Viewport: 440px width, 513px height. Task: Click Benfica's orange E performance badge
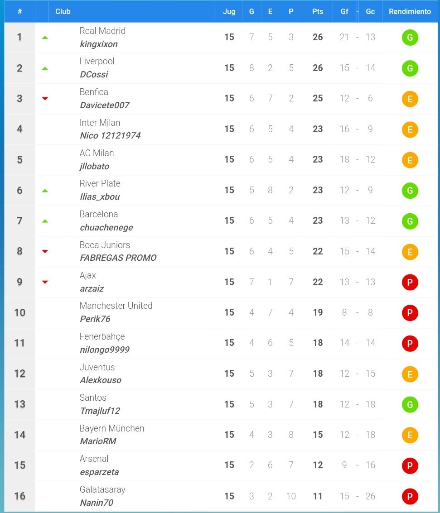click(410, 99)
